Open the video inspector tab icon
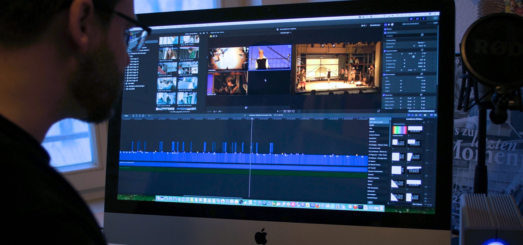 (x=385, y=25)
